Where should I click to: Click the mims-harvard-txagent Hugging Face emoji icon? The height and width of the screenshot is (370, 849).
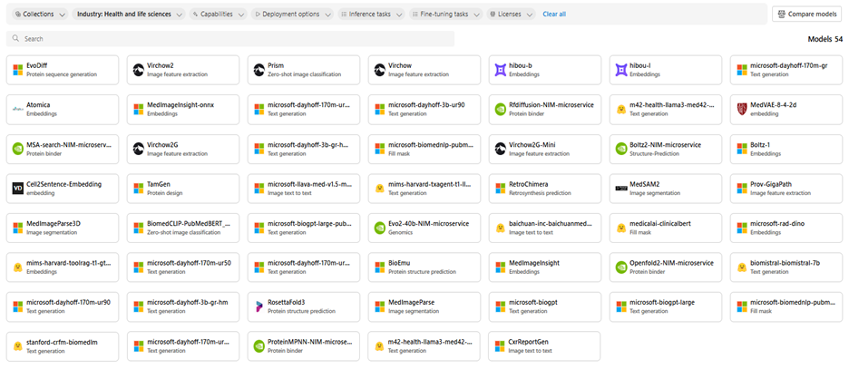[x=379, y=188]
